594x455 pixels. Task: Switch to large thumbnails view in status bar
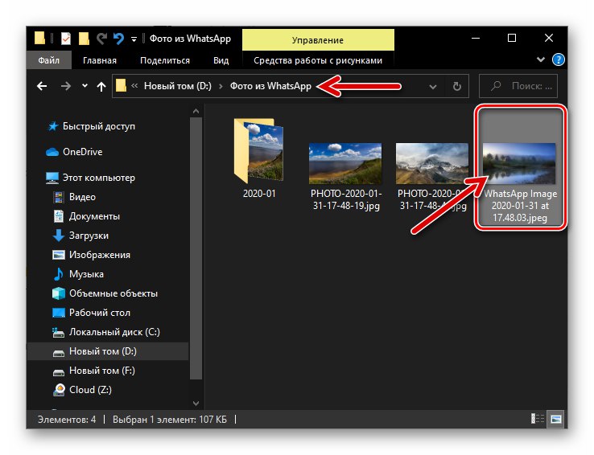click(555, 419)
